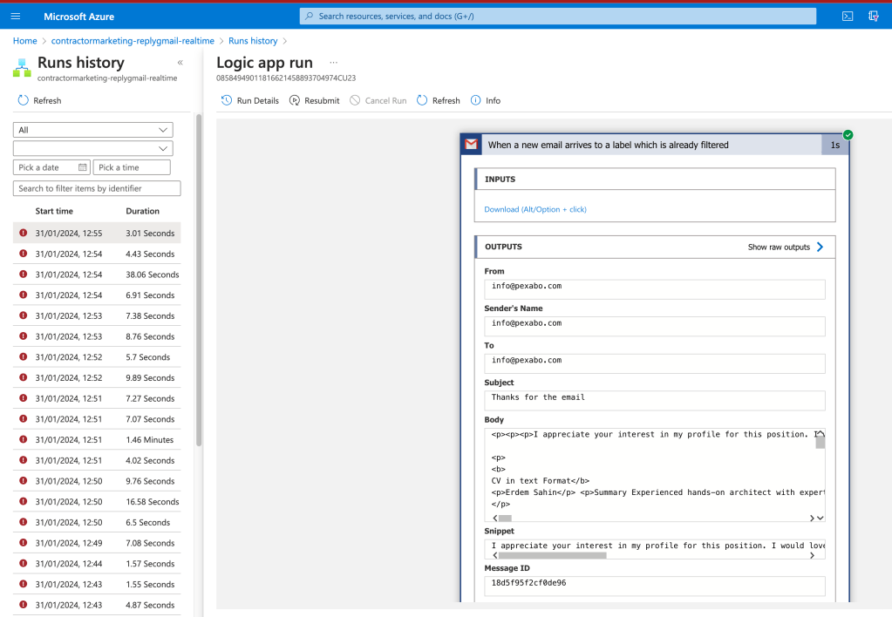Click the Search resources, services, and docs box

[557, 17]
